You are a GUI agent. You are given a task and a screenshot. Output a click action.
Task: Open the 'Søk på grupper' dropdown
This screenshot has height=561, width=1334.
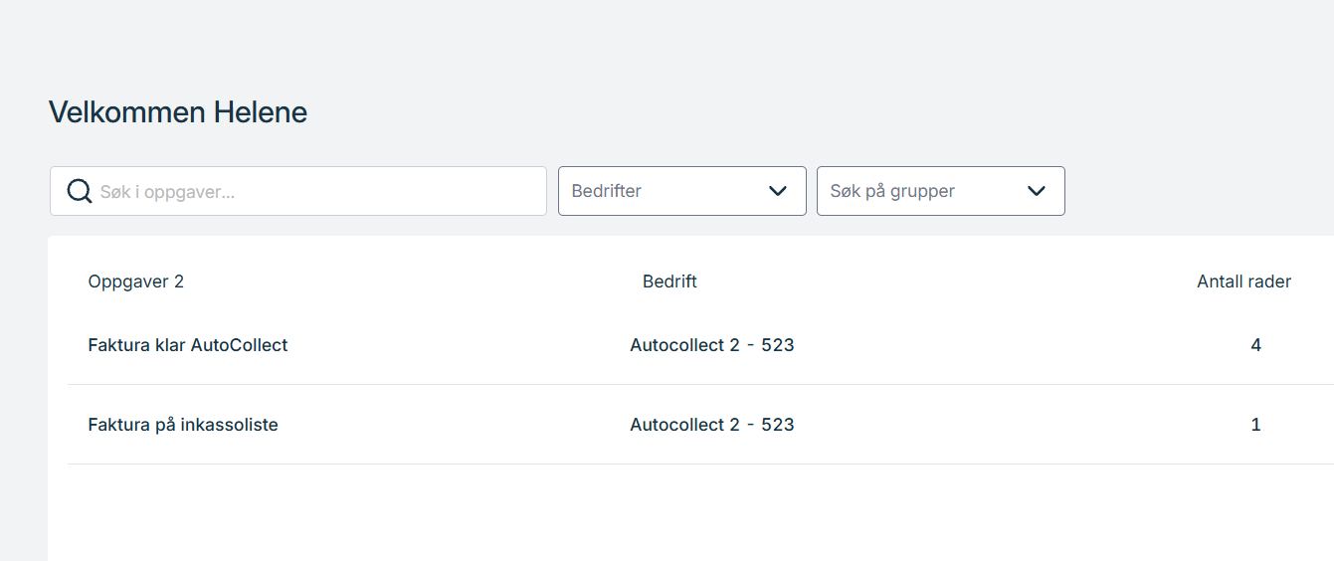(941, 191)
